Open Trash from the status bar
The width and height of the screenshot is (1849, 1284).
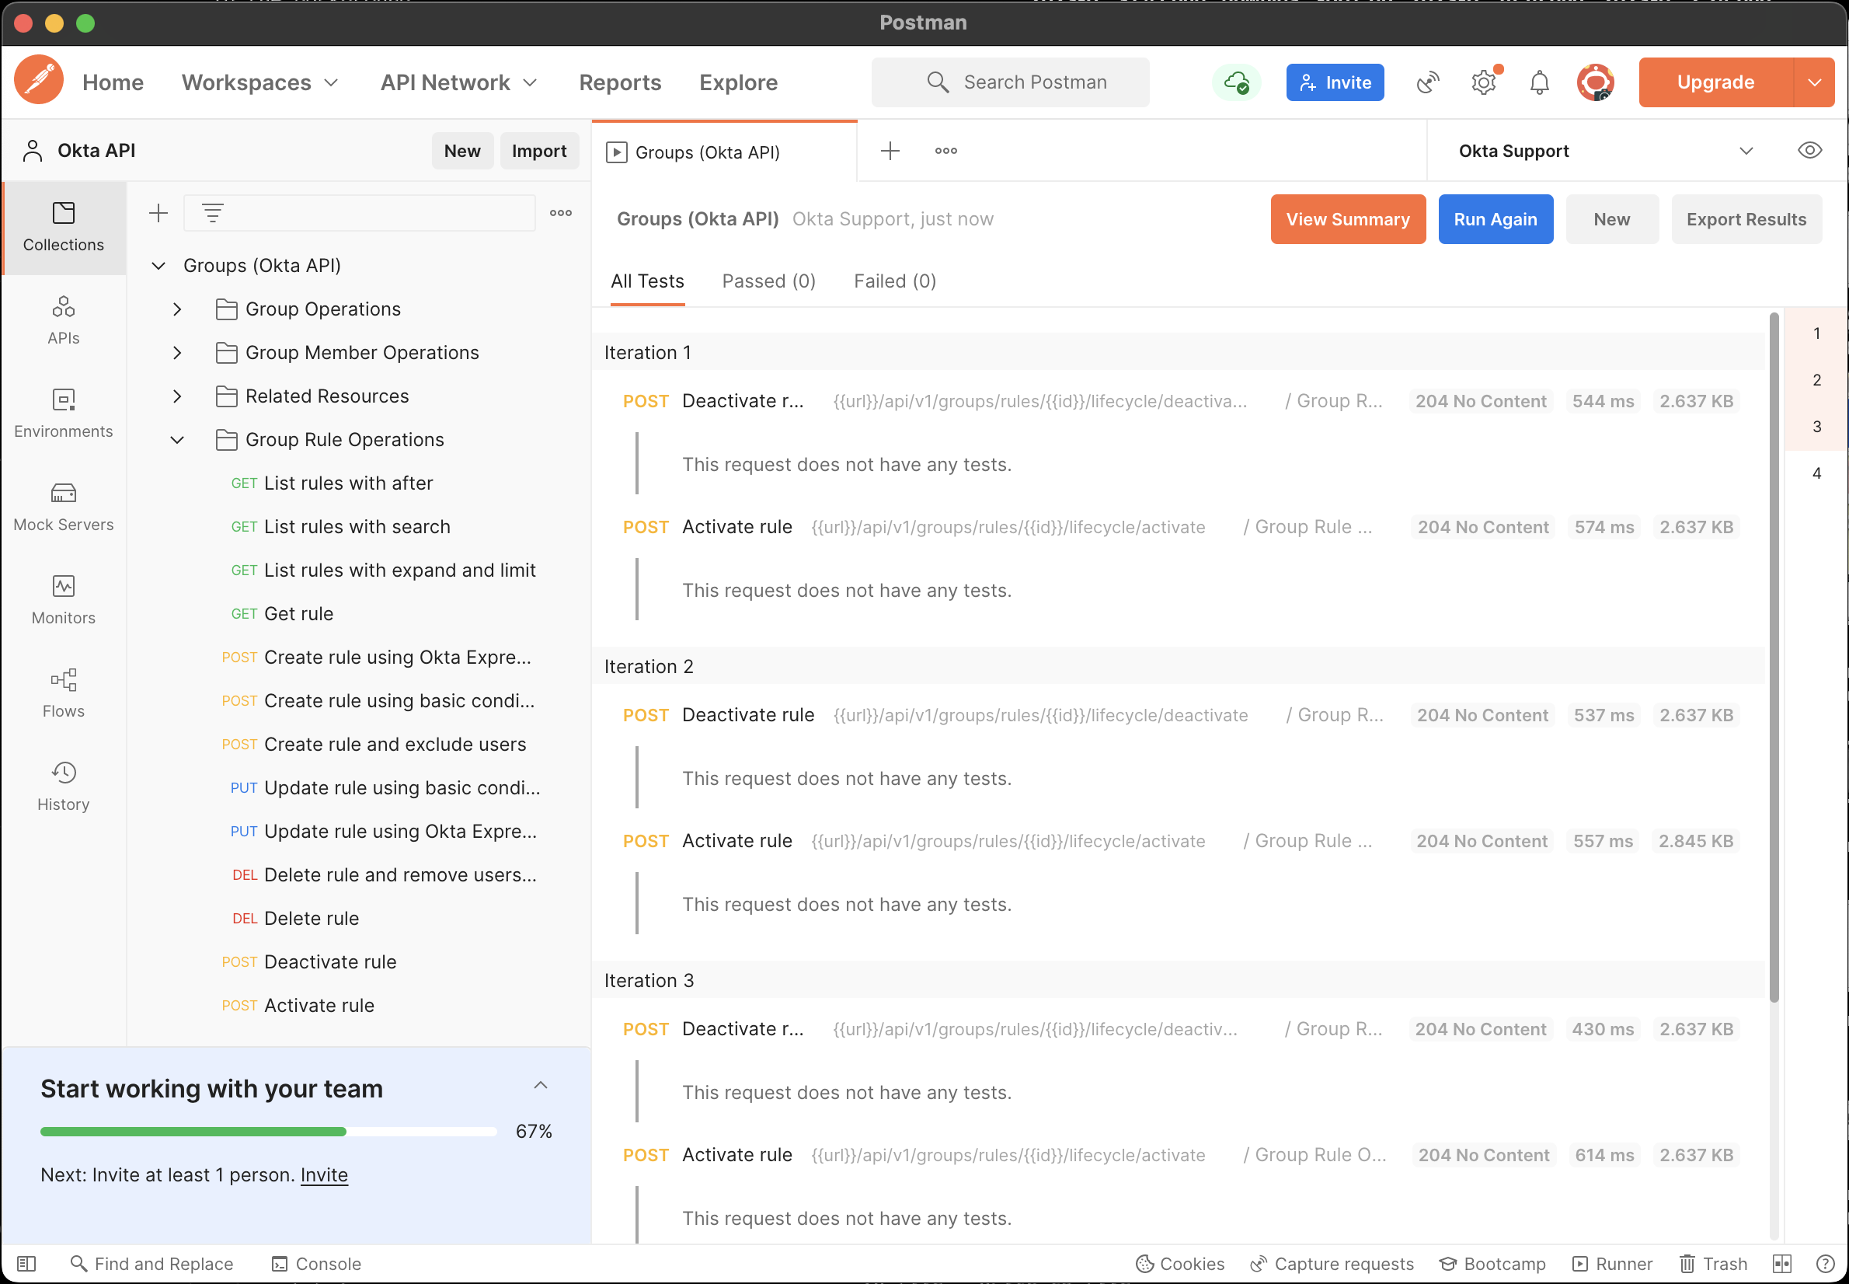click(1713, 1264)
